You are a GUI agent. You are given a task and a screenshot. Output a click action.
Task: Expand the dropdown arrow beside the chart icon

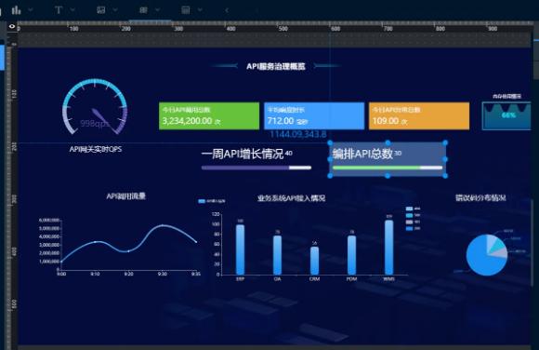tap(31, 10)
